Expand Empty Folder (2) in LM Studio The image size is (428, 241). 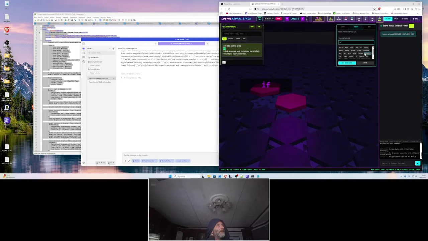click(95, 62)
